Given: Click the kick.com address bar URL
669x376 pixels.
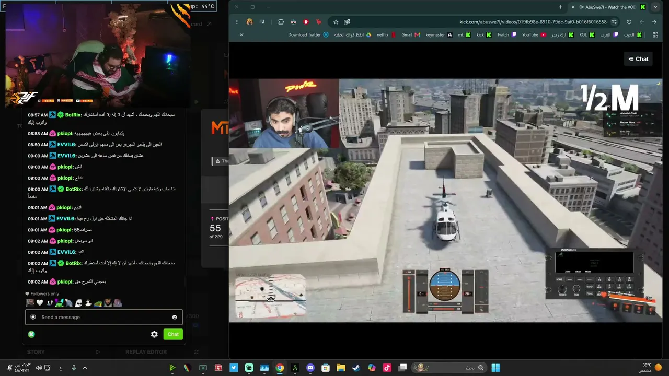Looking at the screenshot, I should [x=533, y=22].
